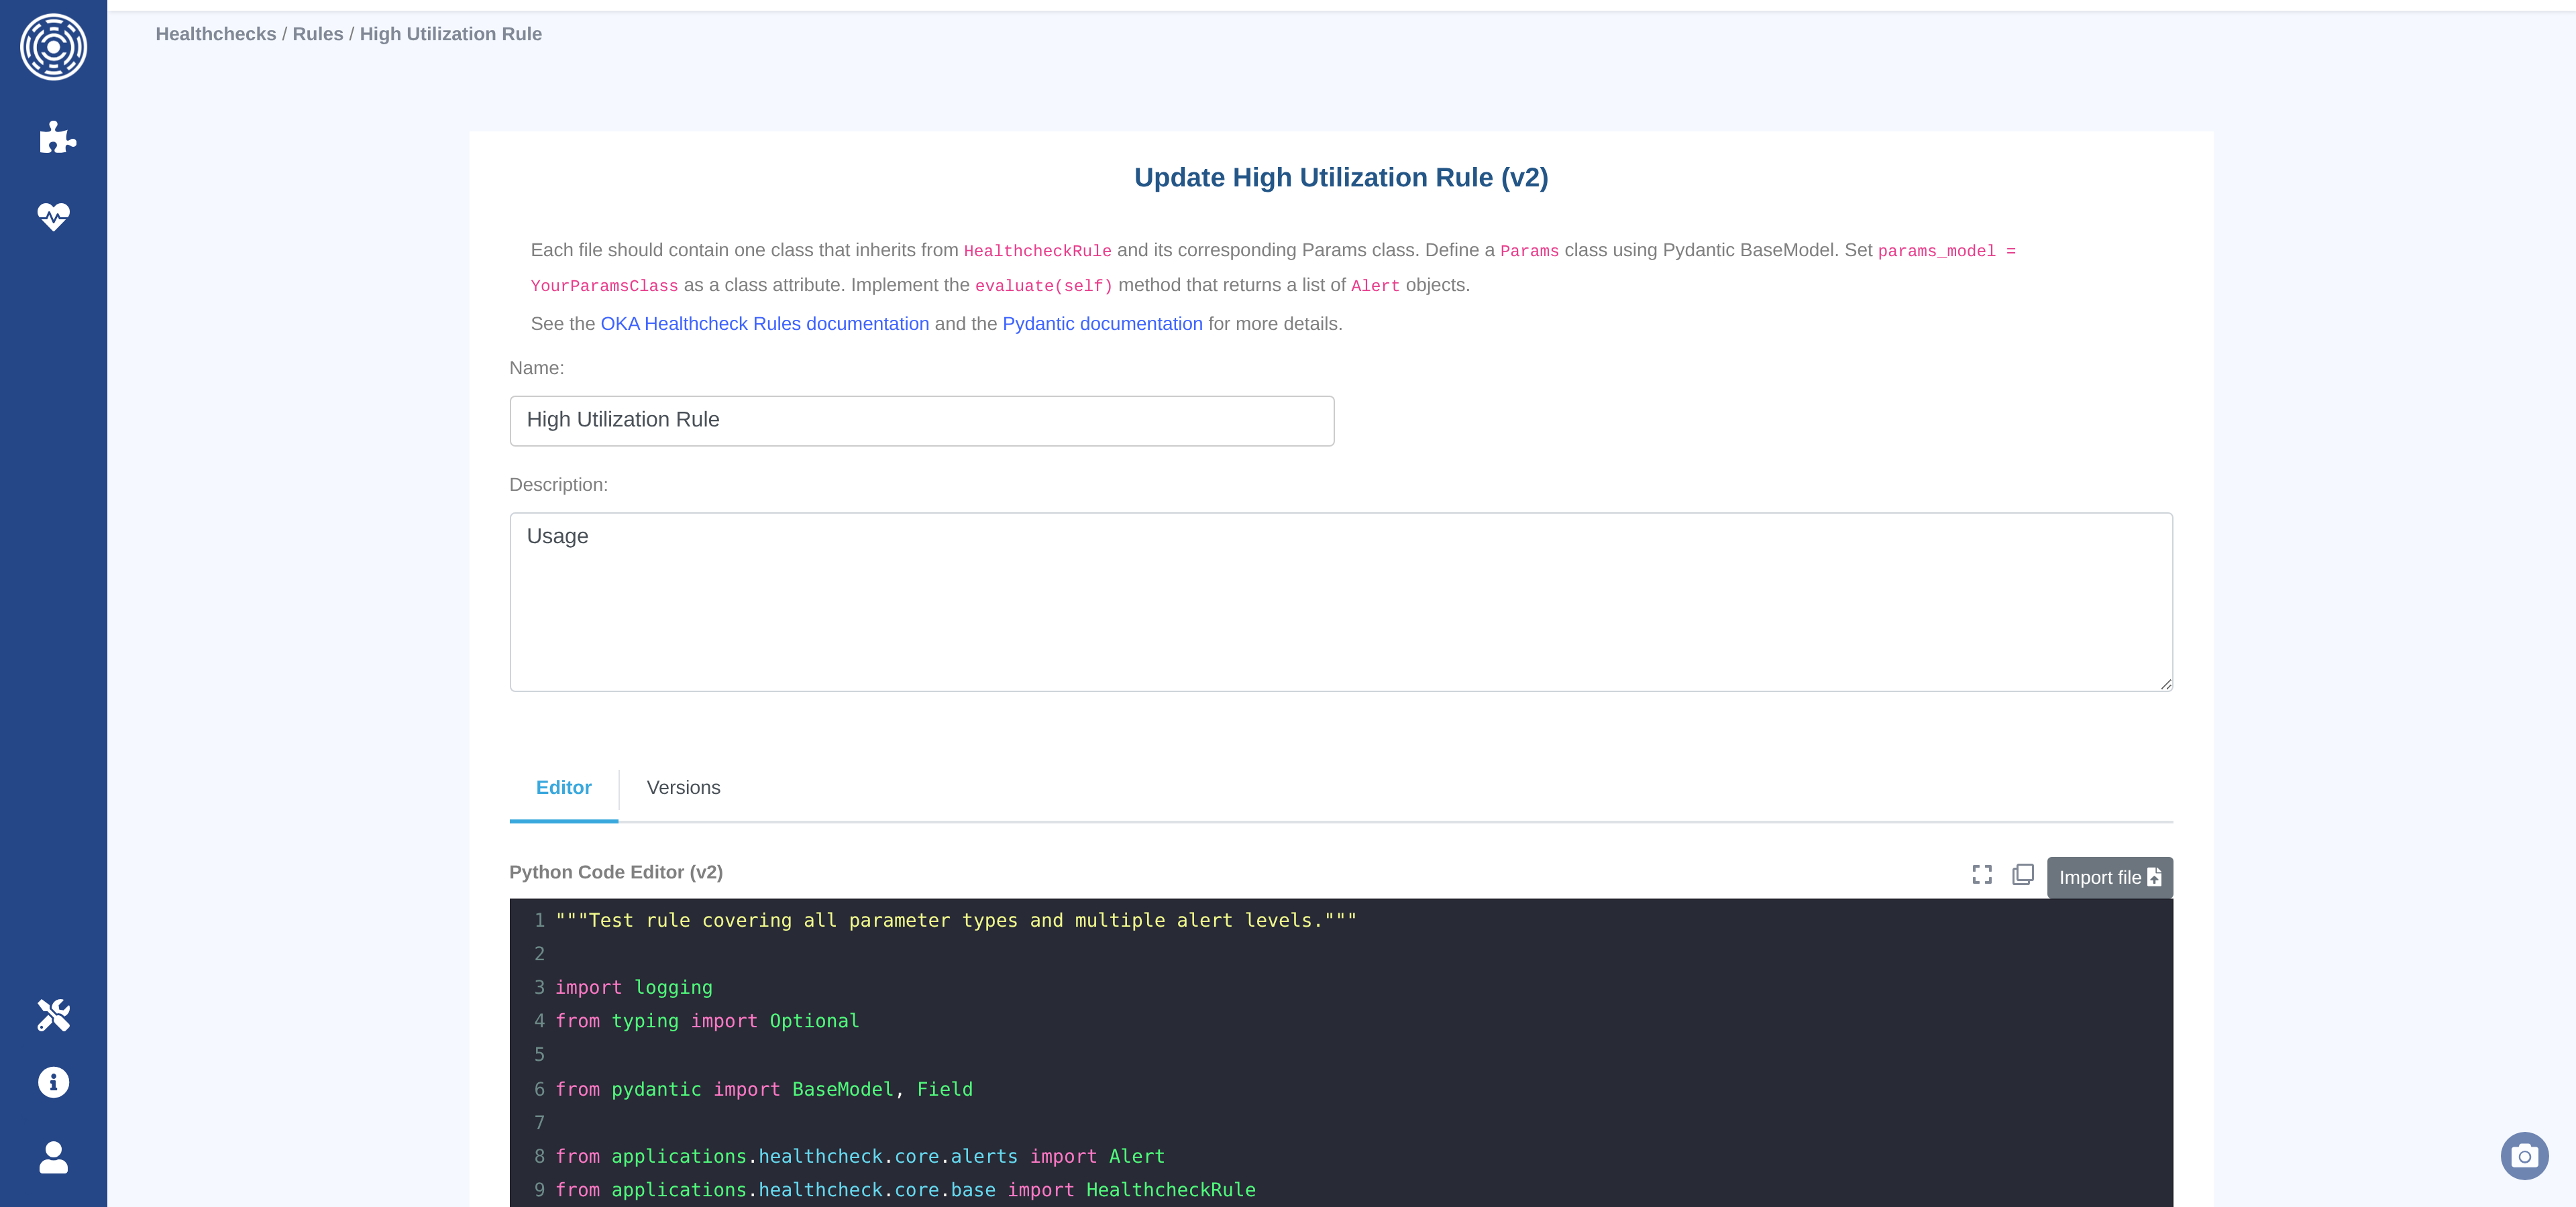Expand code editor to fullscreen

coord(1981,874)
